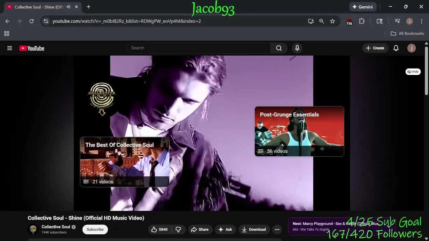The height and width of the screenshot is (241, 429).
Task: Hide the end-screen cards with Hide
Action: pyautogui.click(x=413, y=72)
